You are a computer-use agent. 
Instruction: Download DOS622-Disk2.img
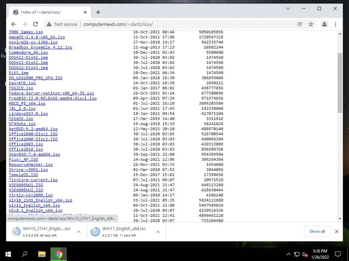28,63
